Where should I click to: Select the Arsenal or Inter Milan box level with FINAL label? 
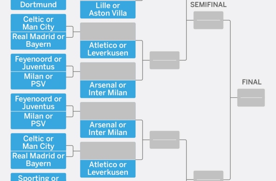coord(108,89)
